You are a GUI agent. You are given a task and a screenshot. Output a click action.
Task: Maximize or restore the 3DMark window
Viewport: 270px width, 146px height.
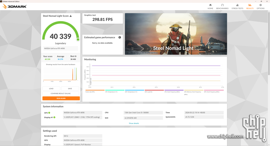261,1
